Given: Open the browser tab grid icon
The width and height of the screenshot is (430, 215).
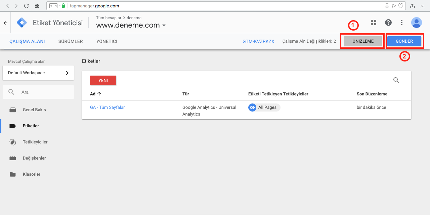Looking at the screenshot, I should pos(37,6).
